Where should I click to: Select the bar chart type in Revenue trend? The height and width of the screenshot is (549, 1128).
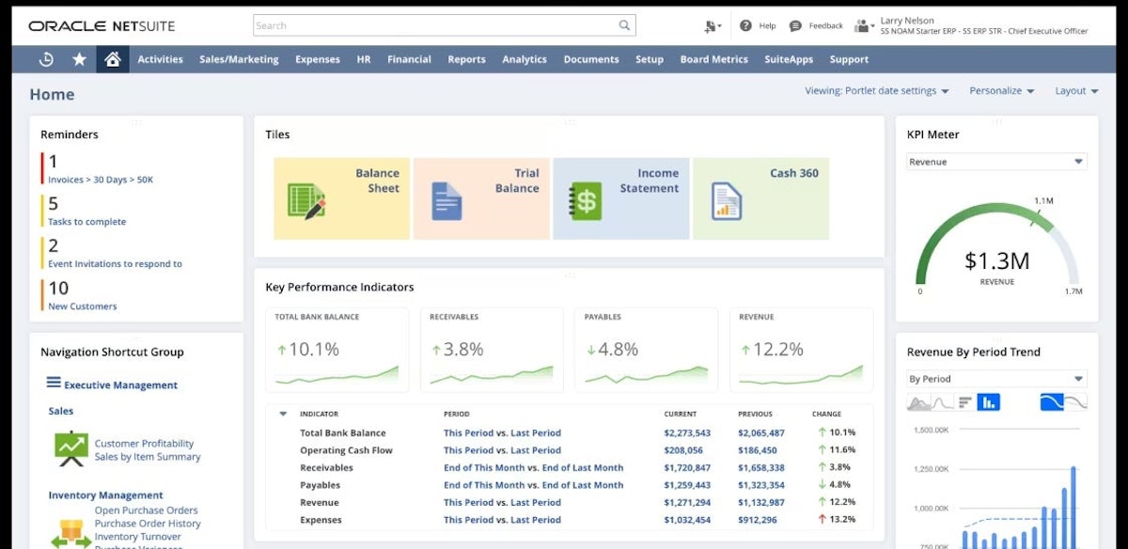coord(988,401)
